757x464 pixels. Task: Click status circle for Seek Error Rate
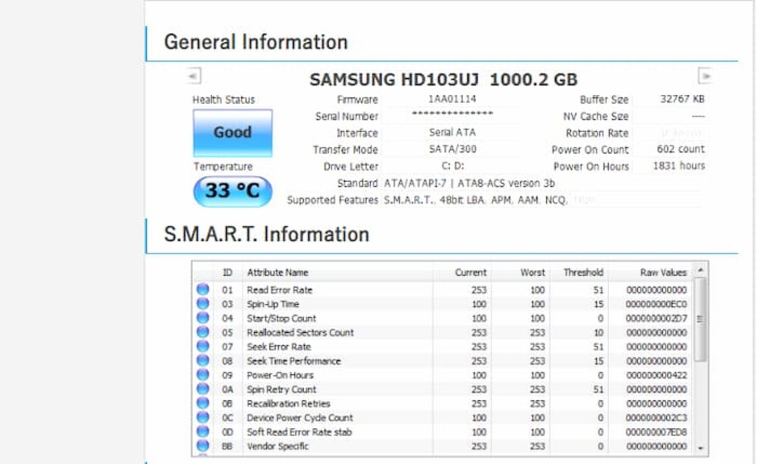pos(202,347)
